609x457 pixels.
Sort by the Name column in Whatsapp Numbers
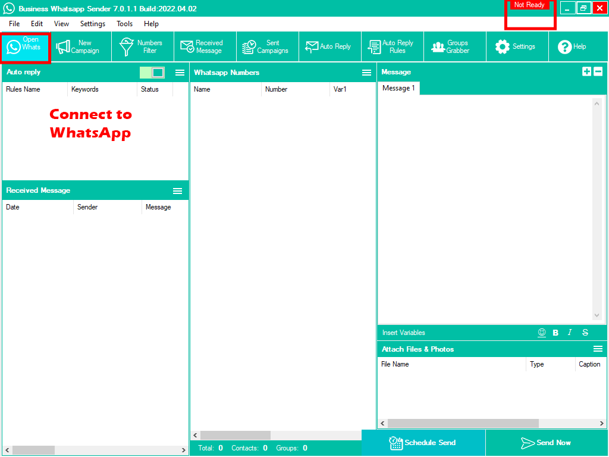225,89
